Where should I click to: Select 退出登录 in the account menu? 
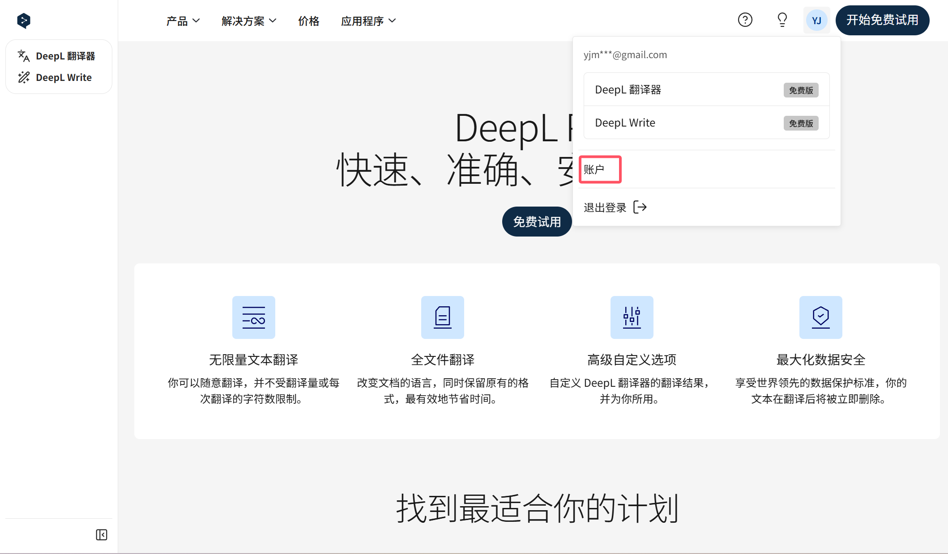point(605,207)
